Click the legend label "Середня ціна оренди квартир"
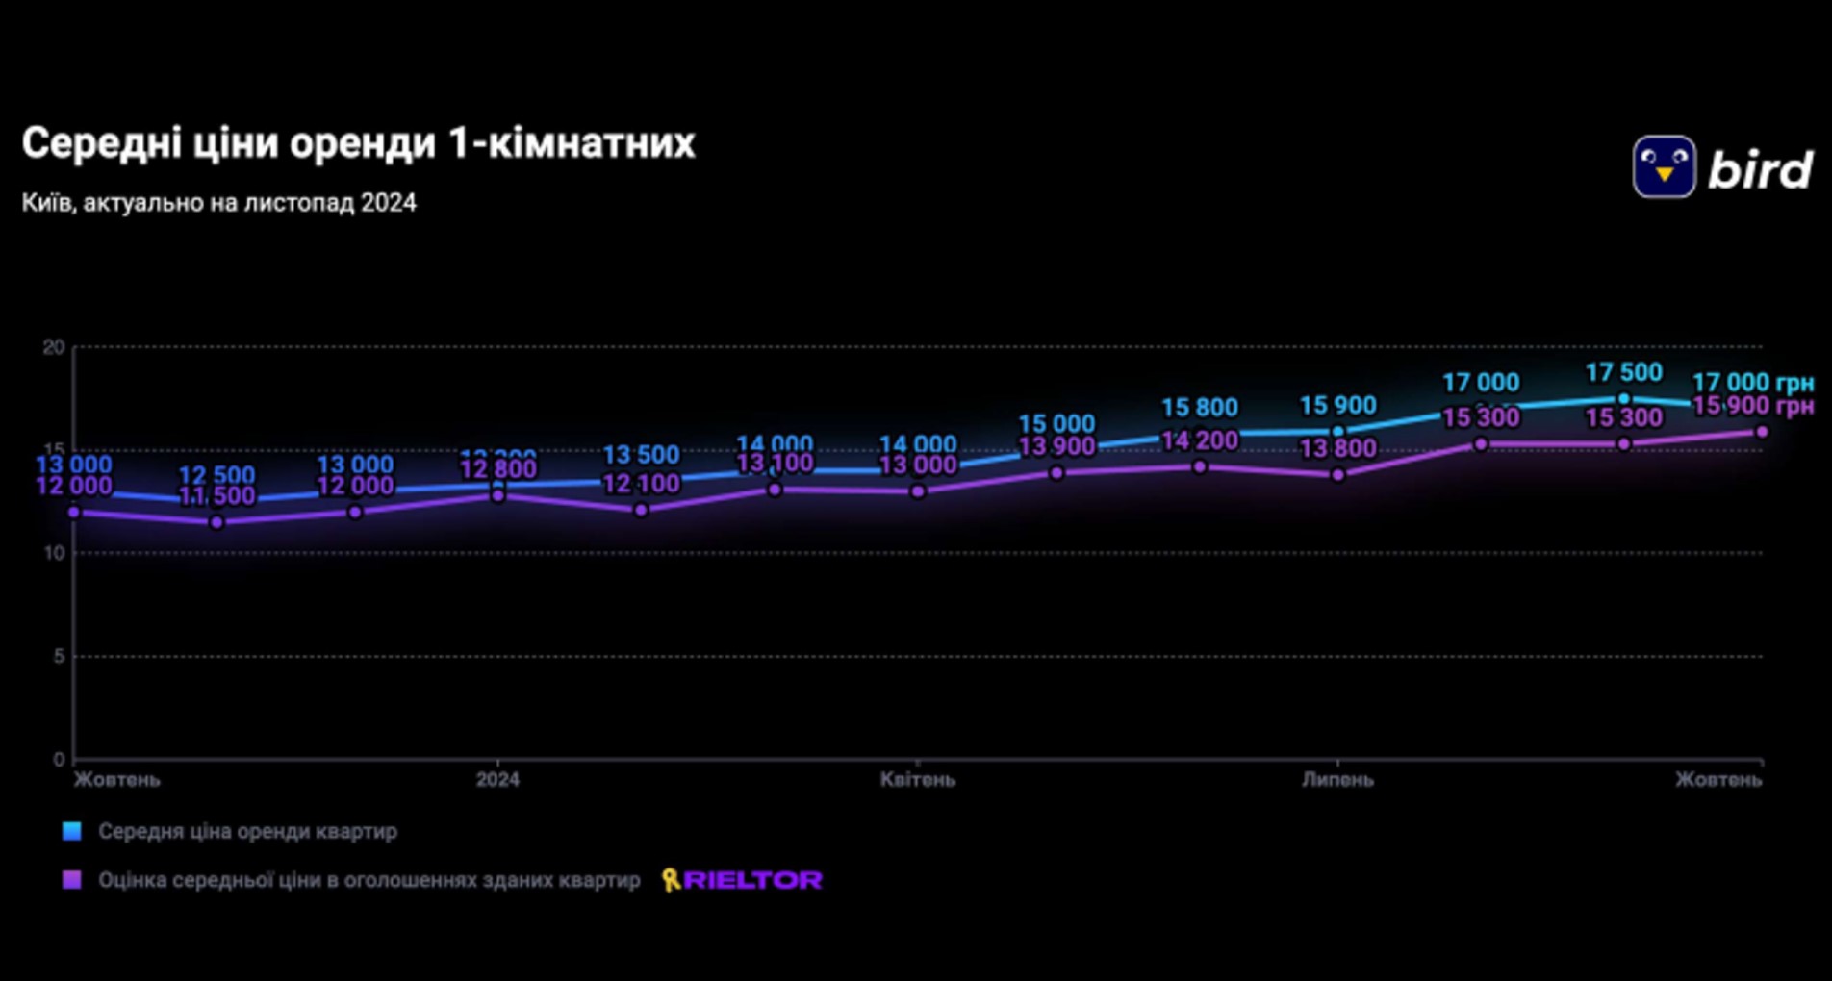The height and width of the screenshot is (981, 1832). [247, 831]
